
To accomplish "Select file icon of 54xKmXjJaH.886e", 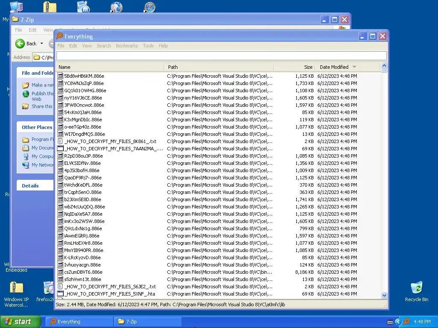I will [x=60, y=112].
